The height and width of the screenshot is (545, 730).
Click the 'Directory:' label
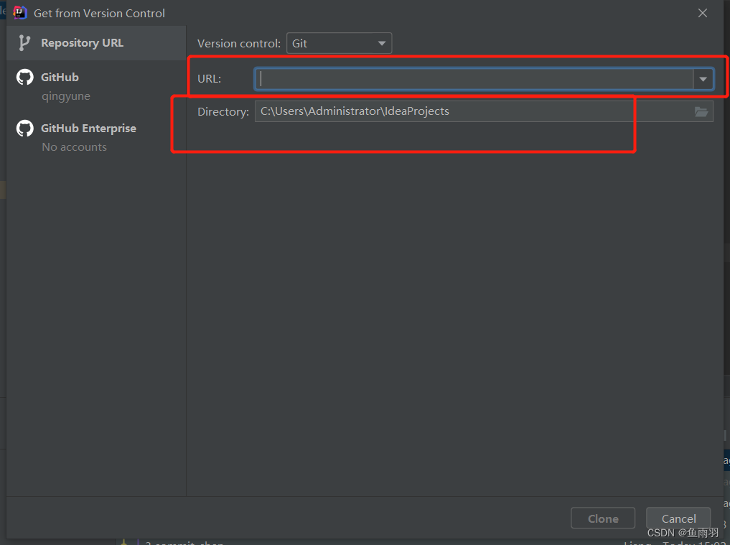(223, 112)
